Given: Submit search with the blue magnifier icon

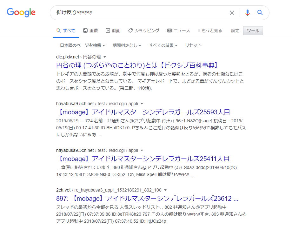Looking at the screenshot, I should point(260,13).
